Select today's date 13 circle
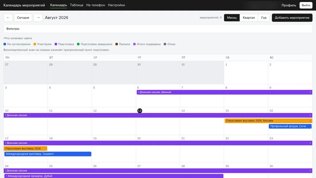Image resolution: width=316 pixels, height=178 pixels. [140, 111]
